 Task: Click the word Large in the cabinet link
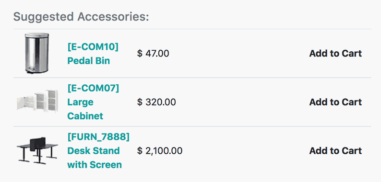click(80, 102)
